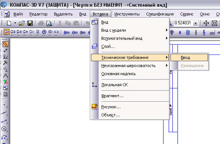Create a new document with the blank page icon
The width and height of the screenshot is (220, 144).
pyautogui.click(x=9, y=23)
